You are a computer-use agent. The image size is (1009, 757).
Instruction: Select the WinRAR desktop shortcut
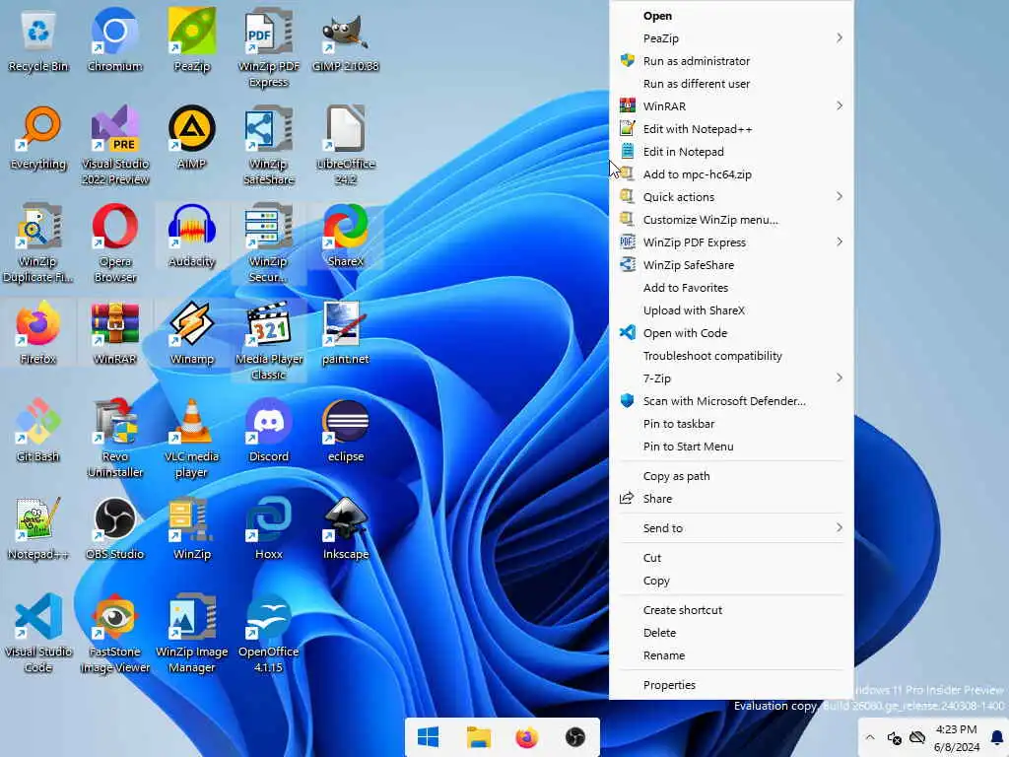pyautogui.click(x=115, y=333)
